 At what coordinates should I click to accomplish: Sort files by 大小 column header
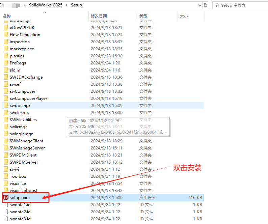184,16
